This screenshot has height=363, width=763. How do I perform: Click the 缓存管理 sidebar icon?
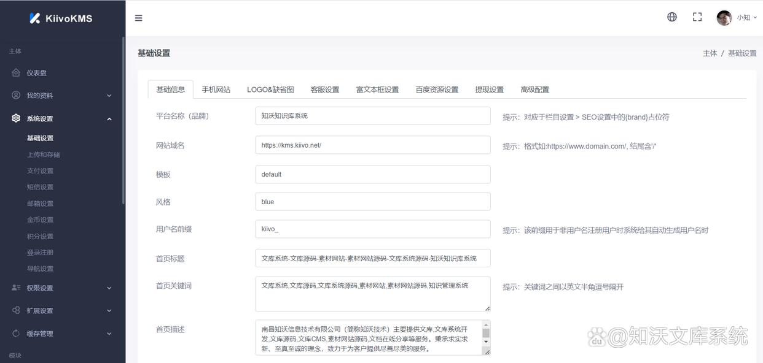pos(16,333)
